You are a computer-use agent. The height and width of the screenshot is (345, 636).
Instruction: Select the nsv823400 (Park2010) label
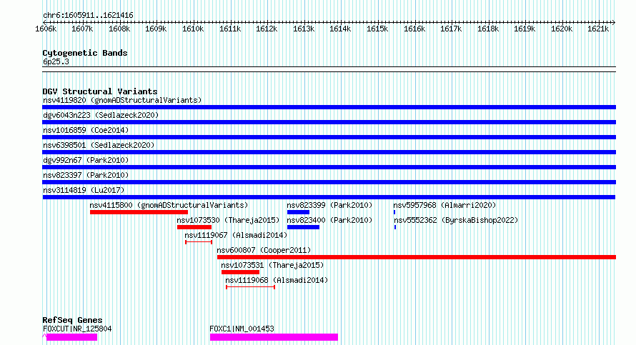(x=329, y=220)
